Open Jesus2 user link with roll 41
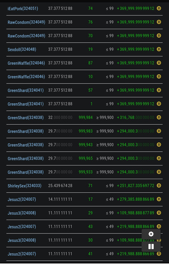Viewport: 169px width, 264px height. [22, 254]
